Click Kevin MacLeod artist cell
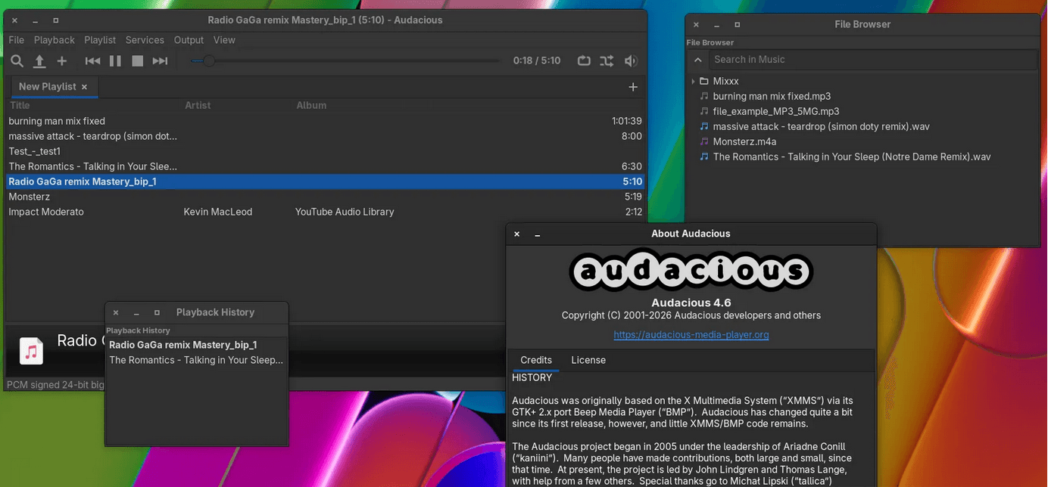This screenshot has height=487, width=1048. (x=218, y=212)
